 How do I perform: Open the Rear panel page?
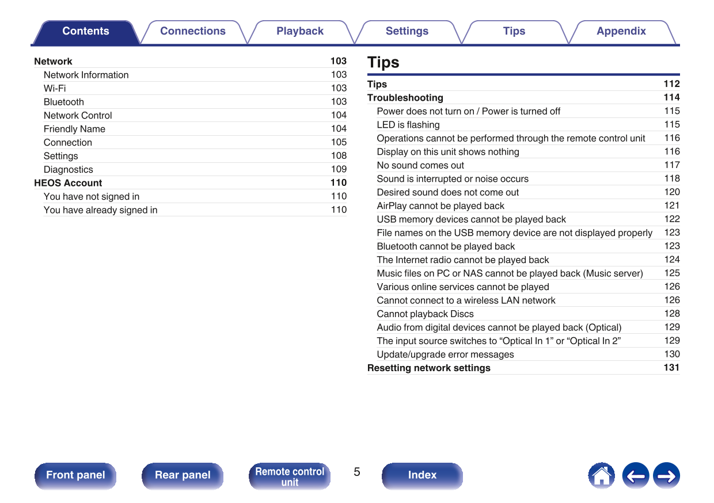coord(183,475)
